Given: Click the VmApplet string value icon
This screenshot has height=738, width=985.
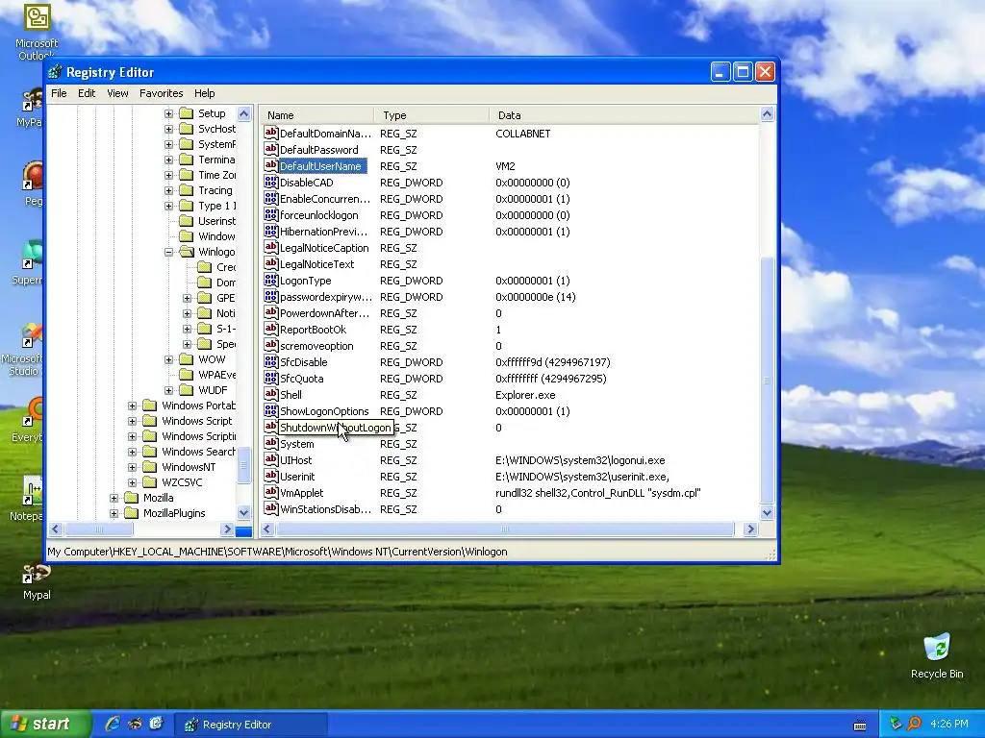Looking at the screenshot, I should (270, 492).
